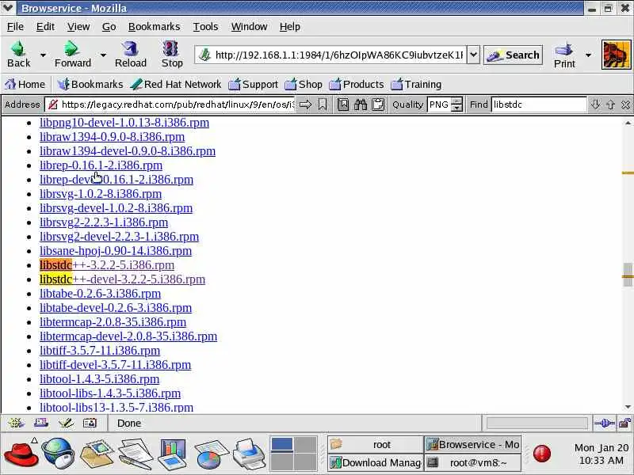This screenshot has height=475, width=634.
Task: Open the View menu
Action: pyautogui.click(x=78, y=27)
